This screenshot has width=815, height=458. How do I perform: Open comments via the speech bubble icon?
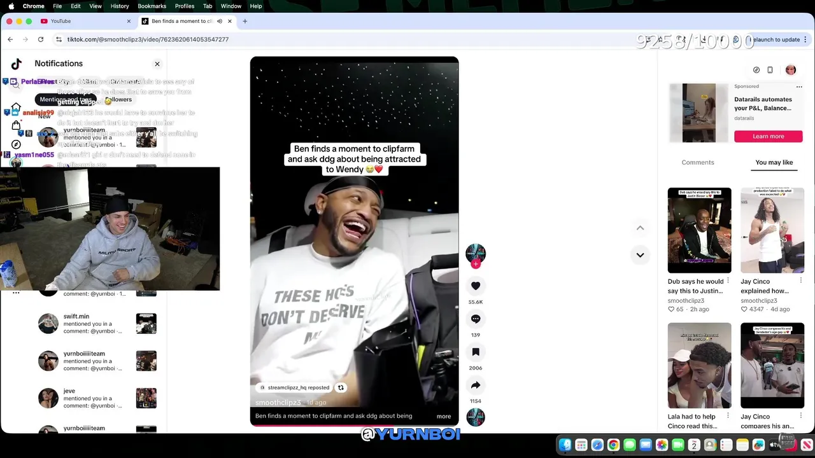(x=476, y=319)
